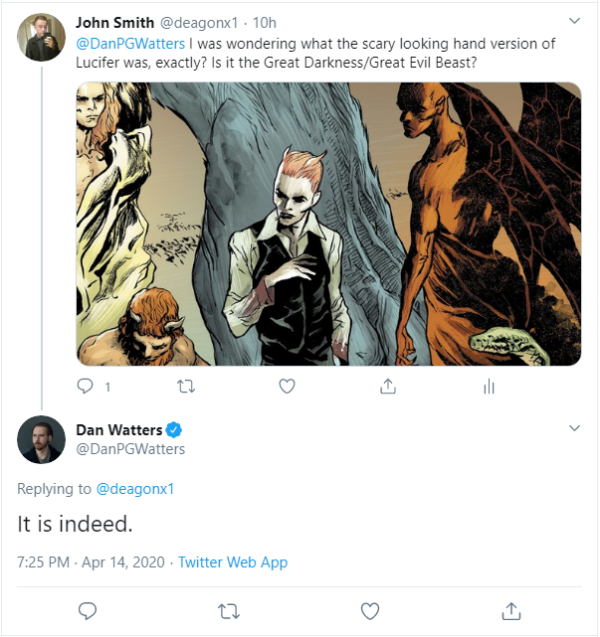Share Dan Watters' reply
Viewport: 600px width, 637px height.
[511, 609]
